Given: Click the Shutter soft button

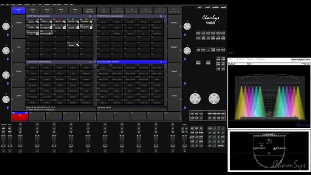Looking at the screenshot, I should (18, 26).
